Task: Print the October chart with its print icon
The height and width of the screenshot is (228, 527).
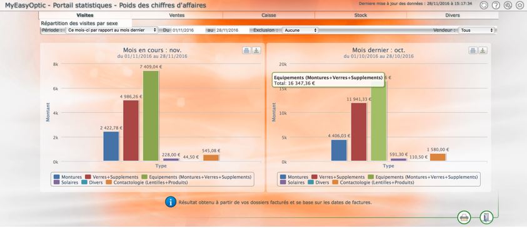Action: pyautogui.click(x=473, y=50)
